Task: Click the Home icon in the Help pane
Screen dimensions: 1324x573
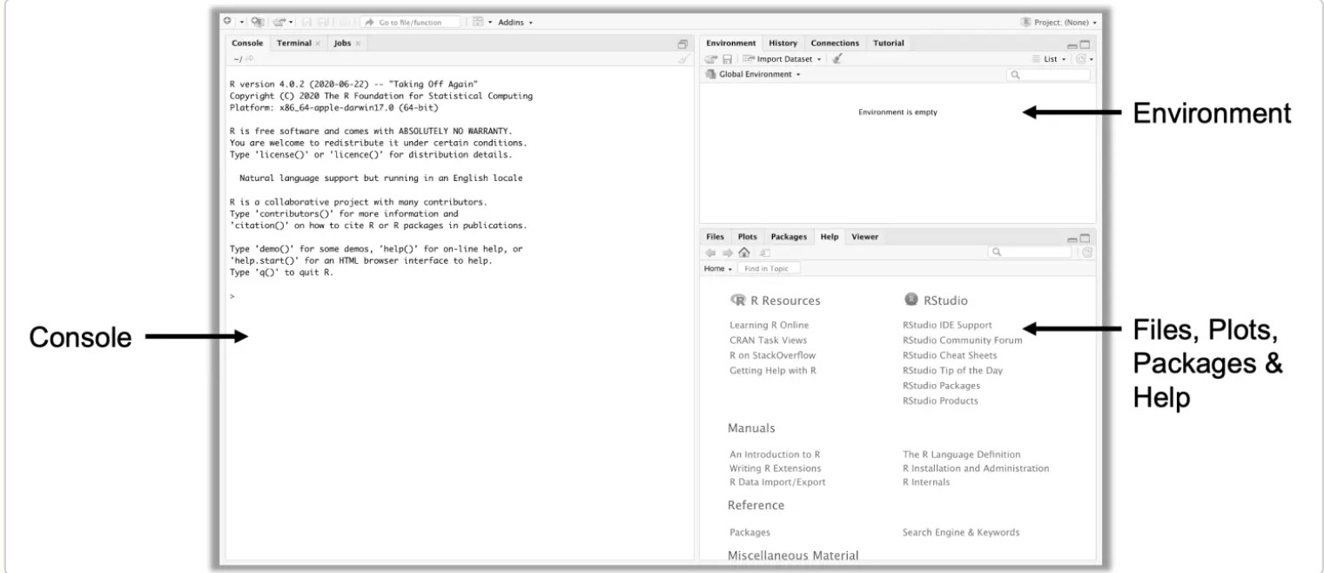Action: point(743,253)
